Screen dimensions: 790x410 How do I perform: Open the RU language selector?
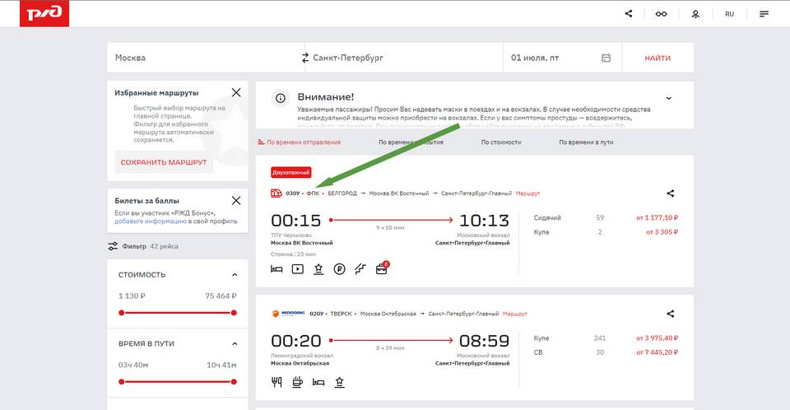tap(730, 14)
